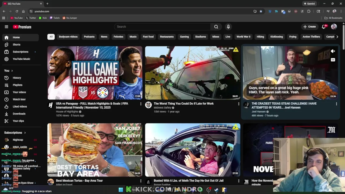Select the Stadiums chip
The width and height of the screenshot is (345, 194).
(x=201, y=37)
